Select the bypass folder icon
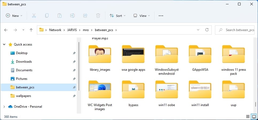Screen dimensions: 258x120 133,89
